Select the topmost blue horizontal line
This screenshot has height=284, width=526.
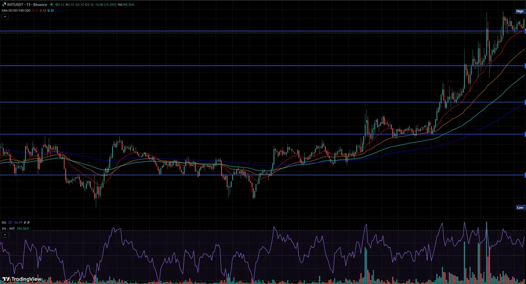(263, 31)
